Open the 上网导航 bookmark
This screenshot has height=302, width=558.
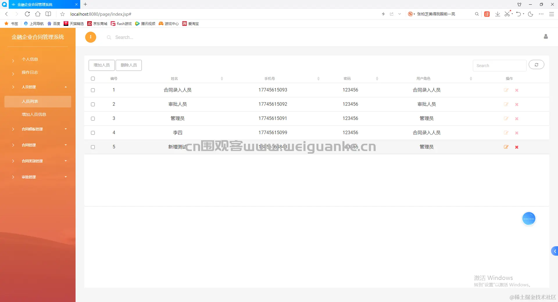tap(34, 24)
